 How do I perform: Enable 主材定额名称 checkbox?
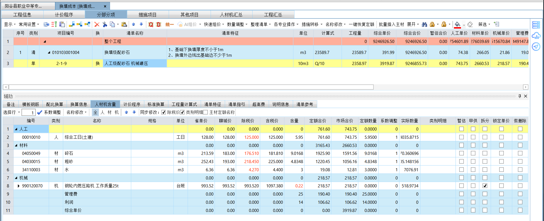tap(206, 112)
